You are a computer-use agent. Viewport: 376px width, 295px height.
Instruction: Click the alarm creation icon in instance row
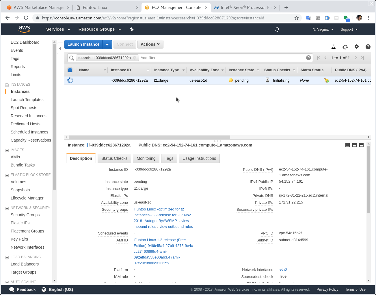tap(327, 80)
